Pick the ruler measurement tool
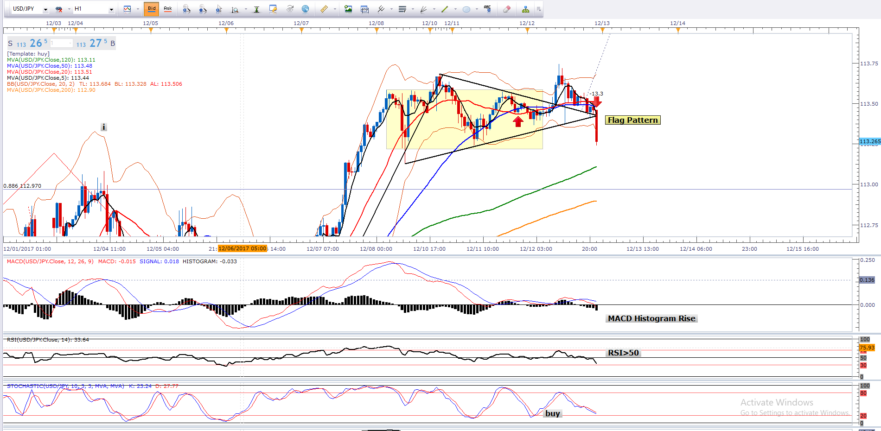The height and width of the screenshot is (431, 881). tap(324, 9)
